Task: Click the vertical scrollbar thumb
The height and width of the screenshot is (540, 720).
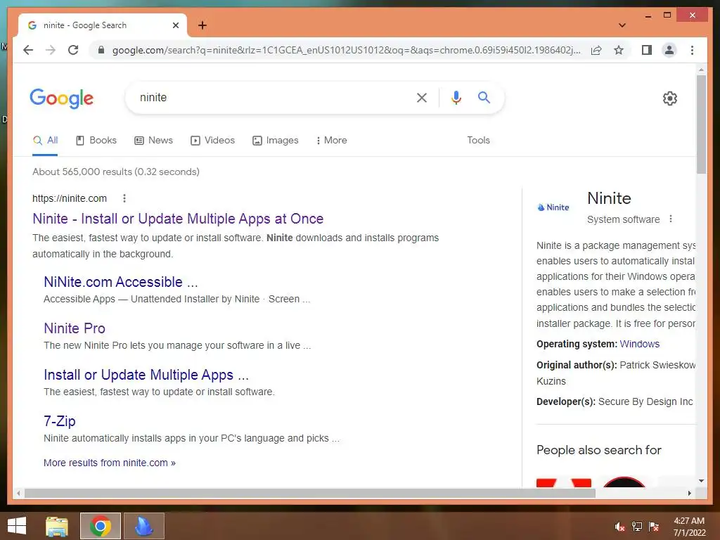Action: (701, 124)
